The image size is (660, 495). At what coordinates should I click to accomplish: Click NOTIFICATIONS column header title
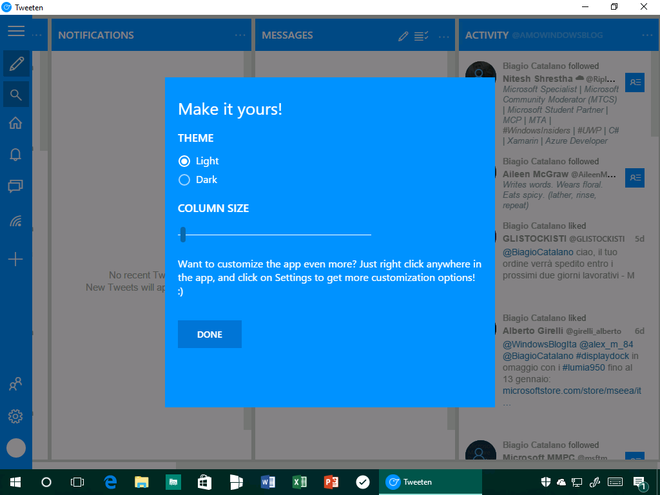[x=96, y=35]
